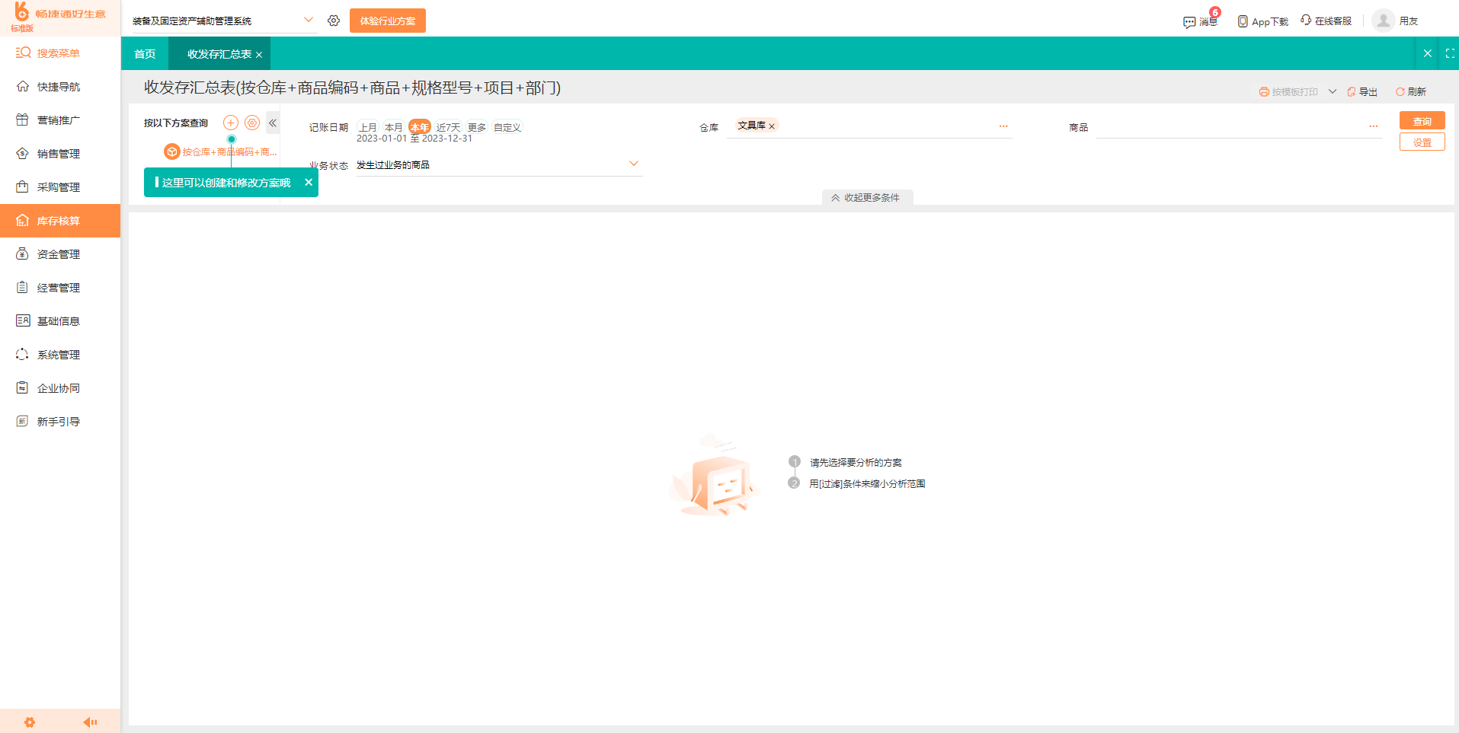Open 在线客服 customer service headset icon

1305,21
